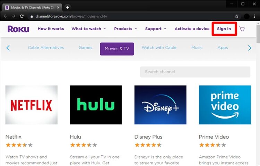The height and width of the screenshot is (166, 260).
Task: View the site security lock info
Action: click(32, 16)
